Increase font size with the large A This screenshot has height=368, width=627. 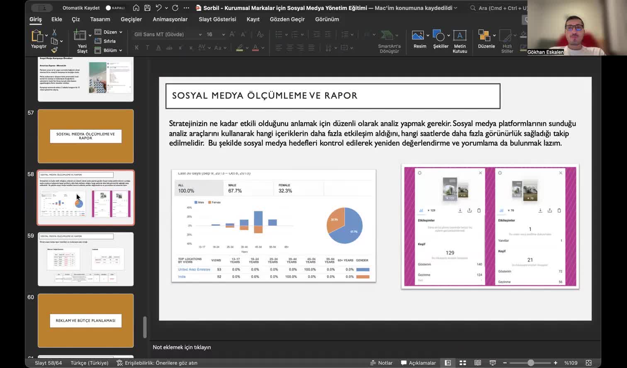tap(232, 34)
